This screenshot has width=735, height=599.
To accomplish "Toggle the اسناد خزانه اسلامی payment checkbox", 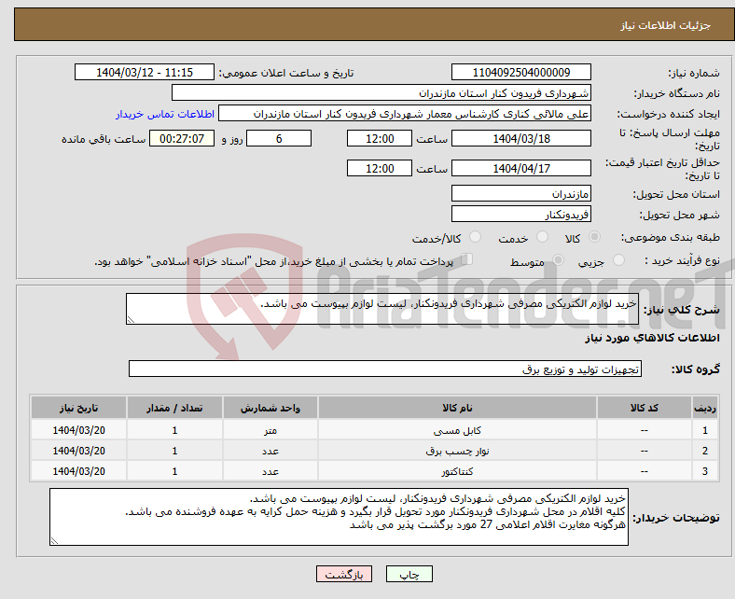I will point(467,259).
